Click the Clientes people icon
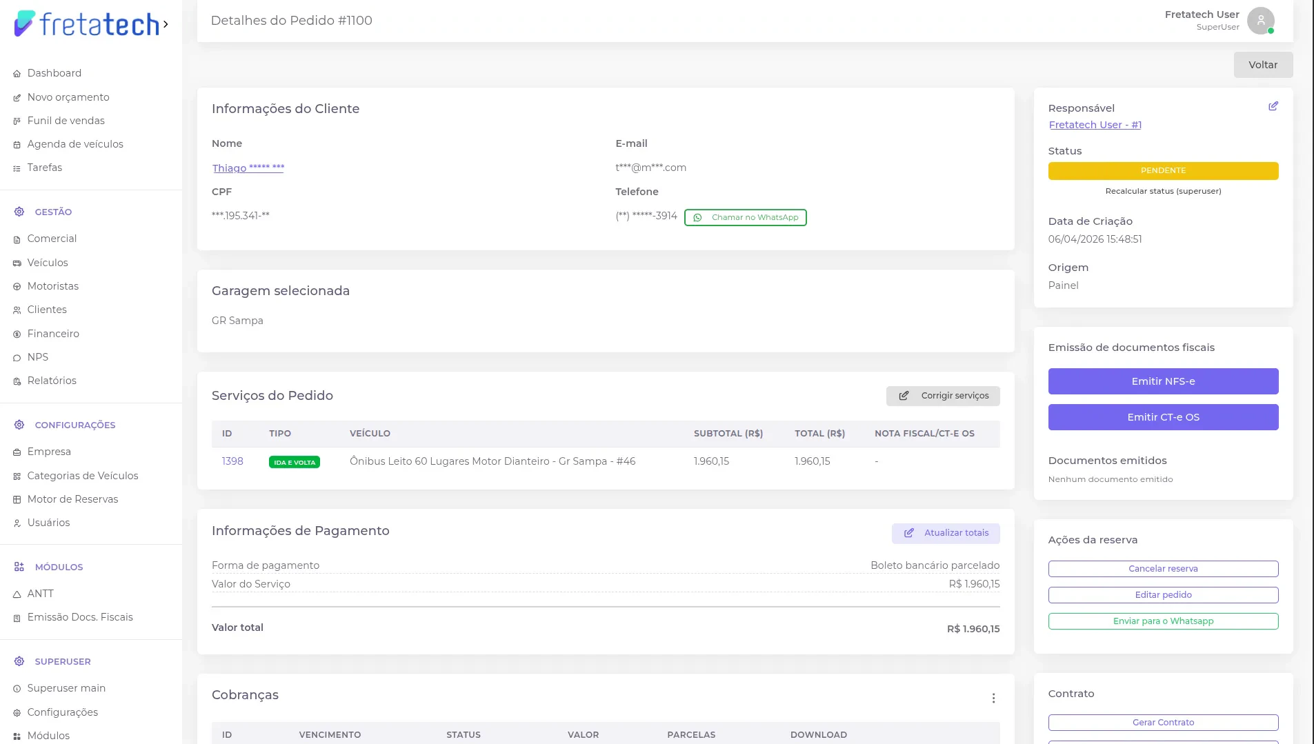1314x744 pixels. point(17,310)
